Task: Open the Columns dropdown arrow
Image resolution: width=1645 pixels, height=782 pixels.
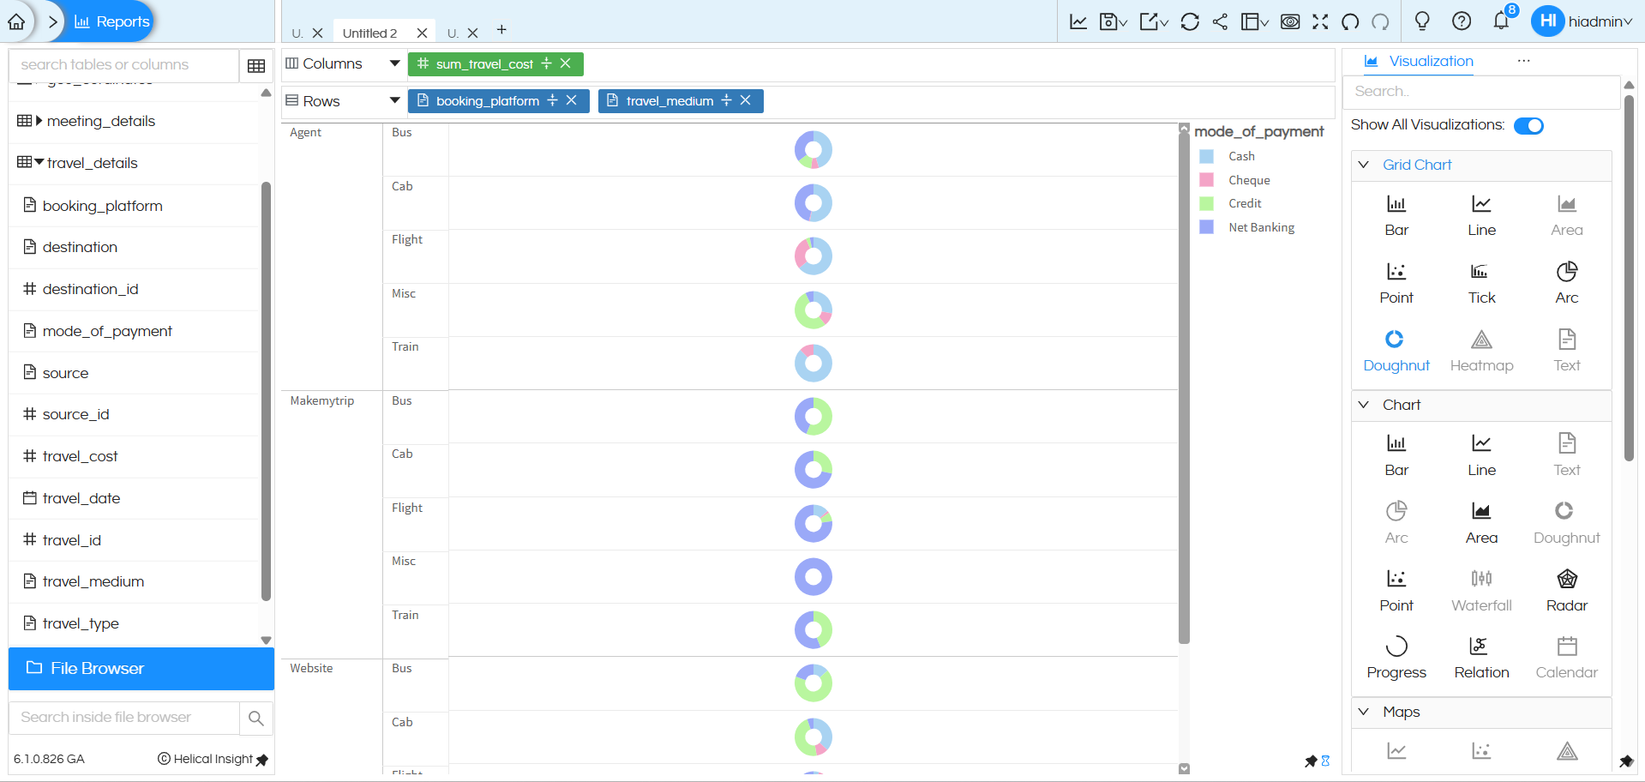Action: 394,63
